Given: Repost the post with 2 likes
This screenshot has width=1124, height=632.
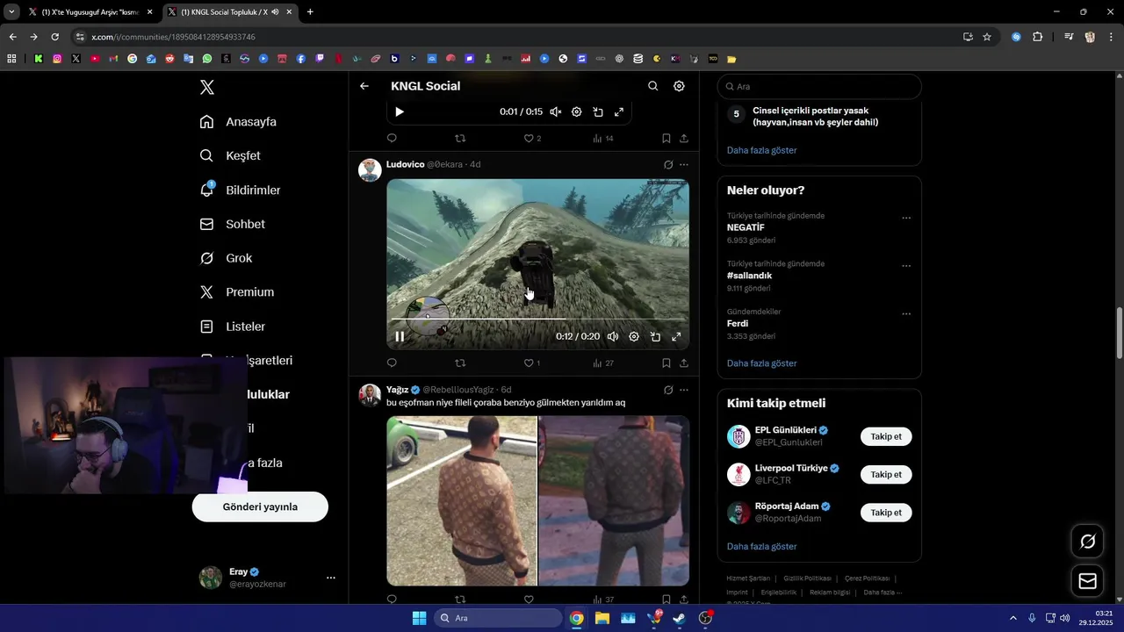Looking at the screenshot, I should 460,139.
